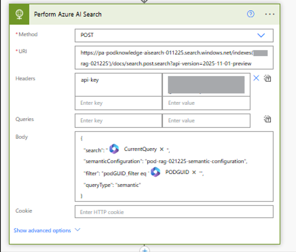
Task: Delete the api-key header row
Action: (x=256, y=78)
